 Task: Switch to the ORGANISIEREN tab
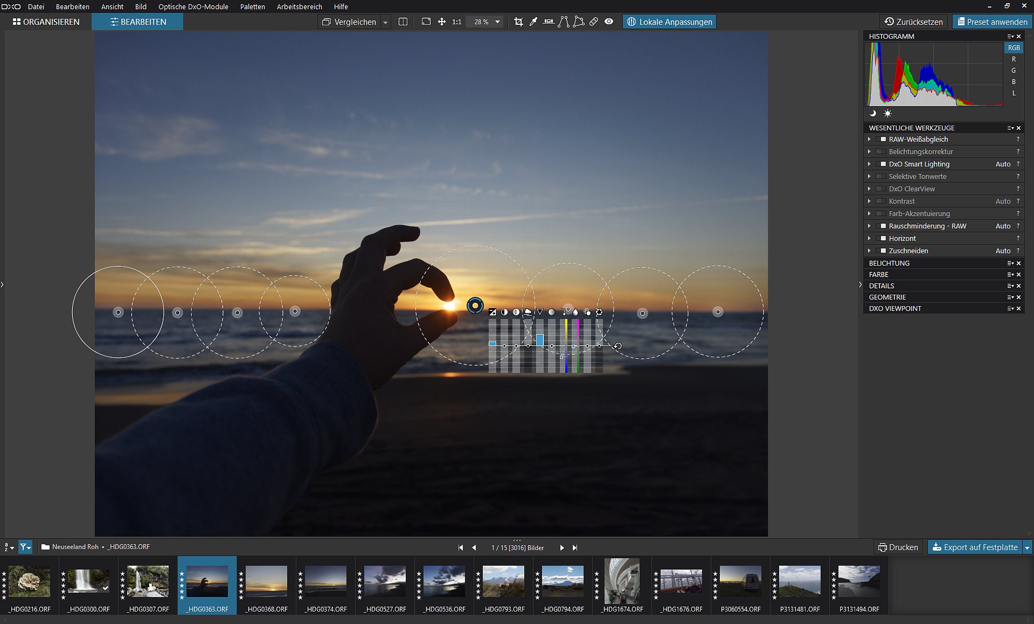click(x=46, y=22)
